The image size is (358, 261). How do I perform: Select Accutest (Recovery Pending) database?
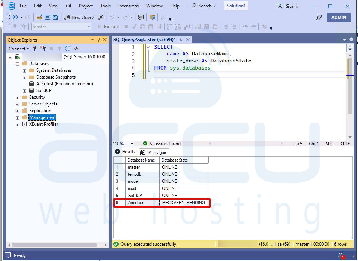click(x=64, y=84)
